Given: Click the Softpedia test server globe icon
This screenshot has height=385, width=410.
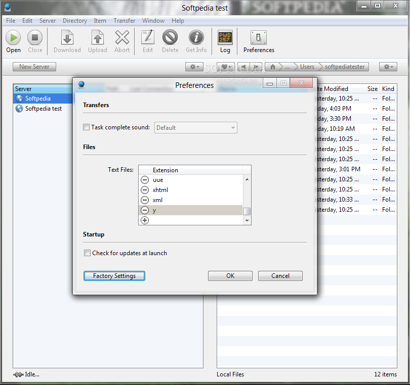Looking at the screenshot, I should (x=19, y=109).
